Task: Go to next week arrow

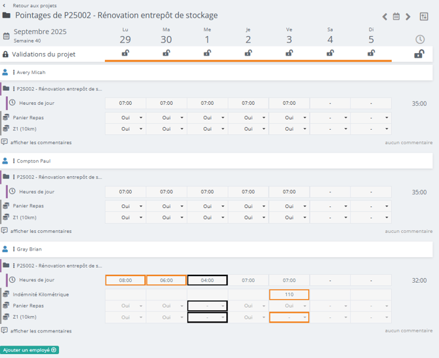Action: click(408, 16)
